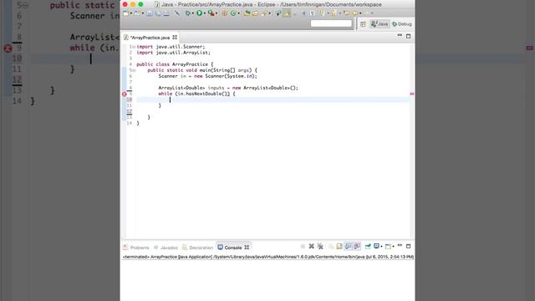Click the Open Console icon

click(x=388, y=247)
